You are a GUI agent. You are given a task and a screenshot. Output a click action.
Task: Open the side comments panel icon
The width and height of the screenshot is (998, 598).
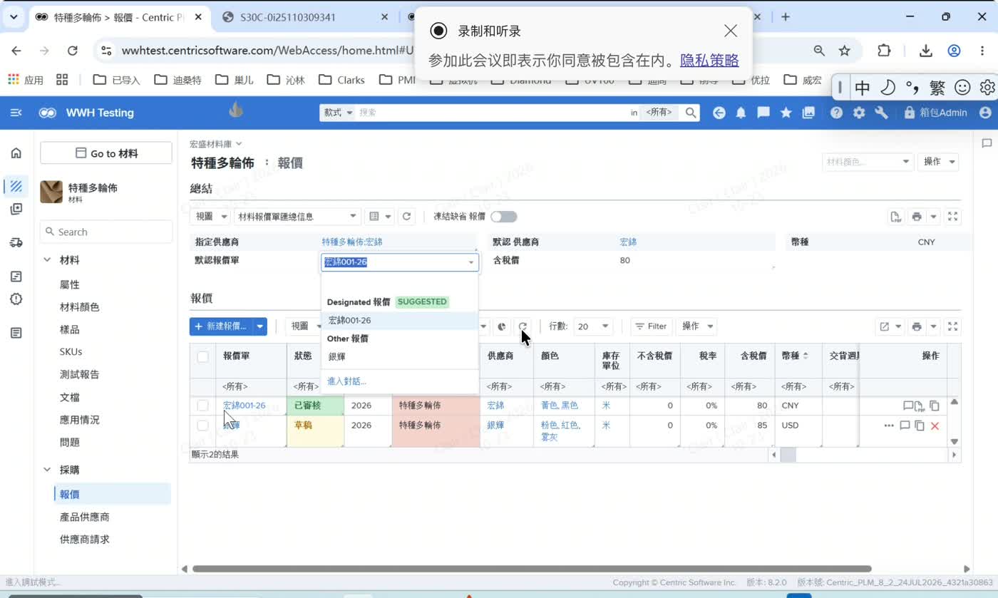[x=987, y=143]
